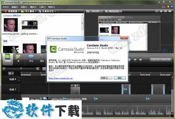Select the middle animation clip on track 3
The height and width of the screenshot is (119, 175).
126,89
